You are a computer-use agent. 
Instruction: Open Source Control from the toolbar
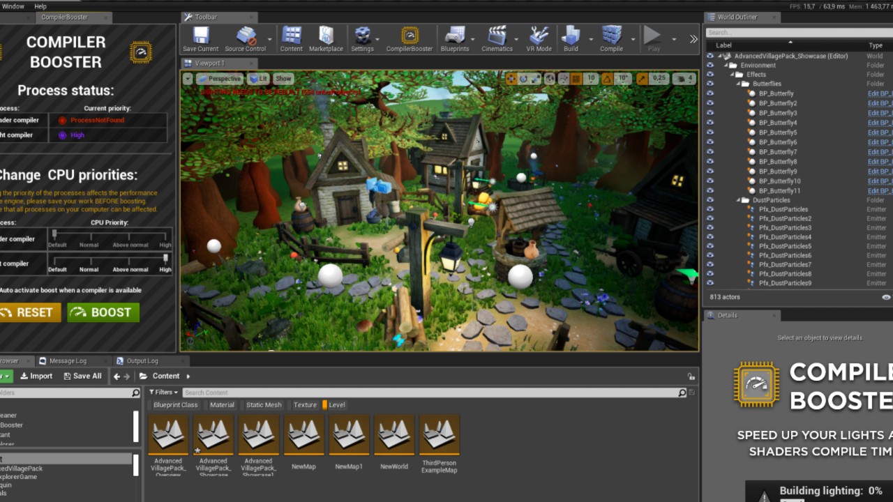[x=246, y=38]
